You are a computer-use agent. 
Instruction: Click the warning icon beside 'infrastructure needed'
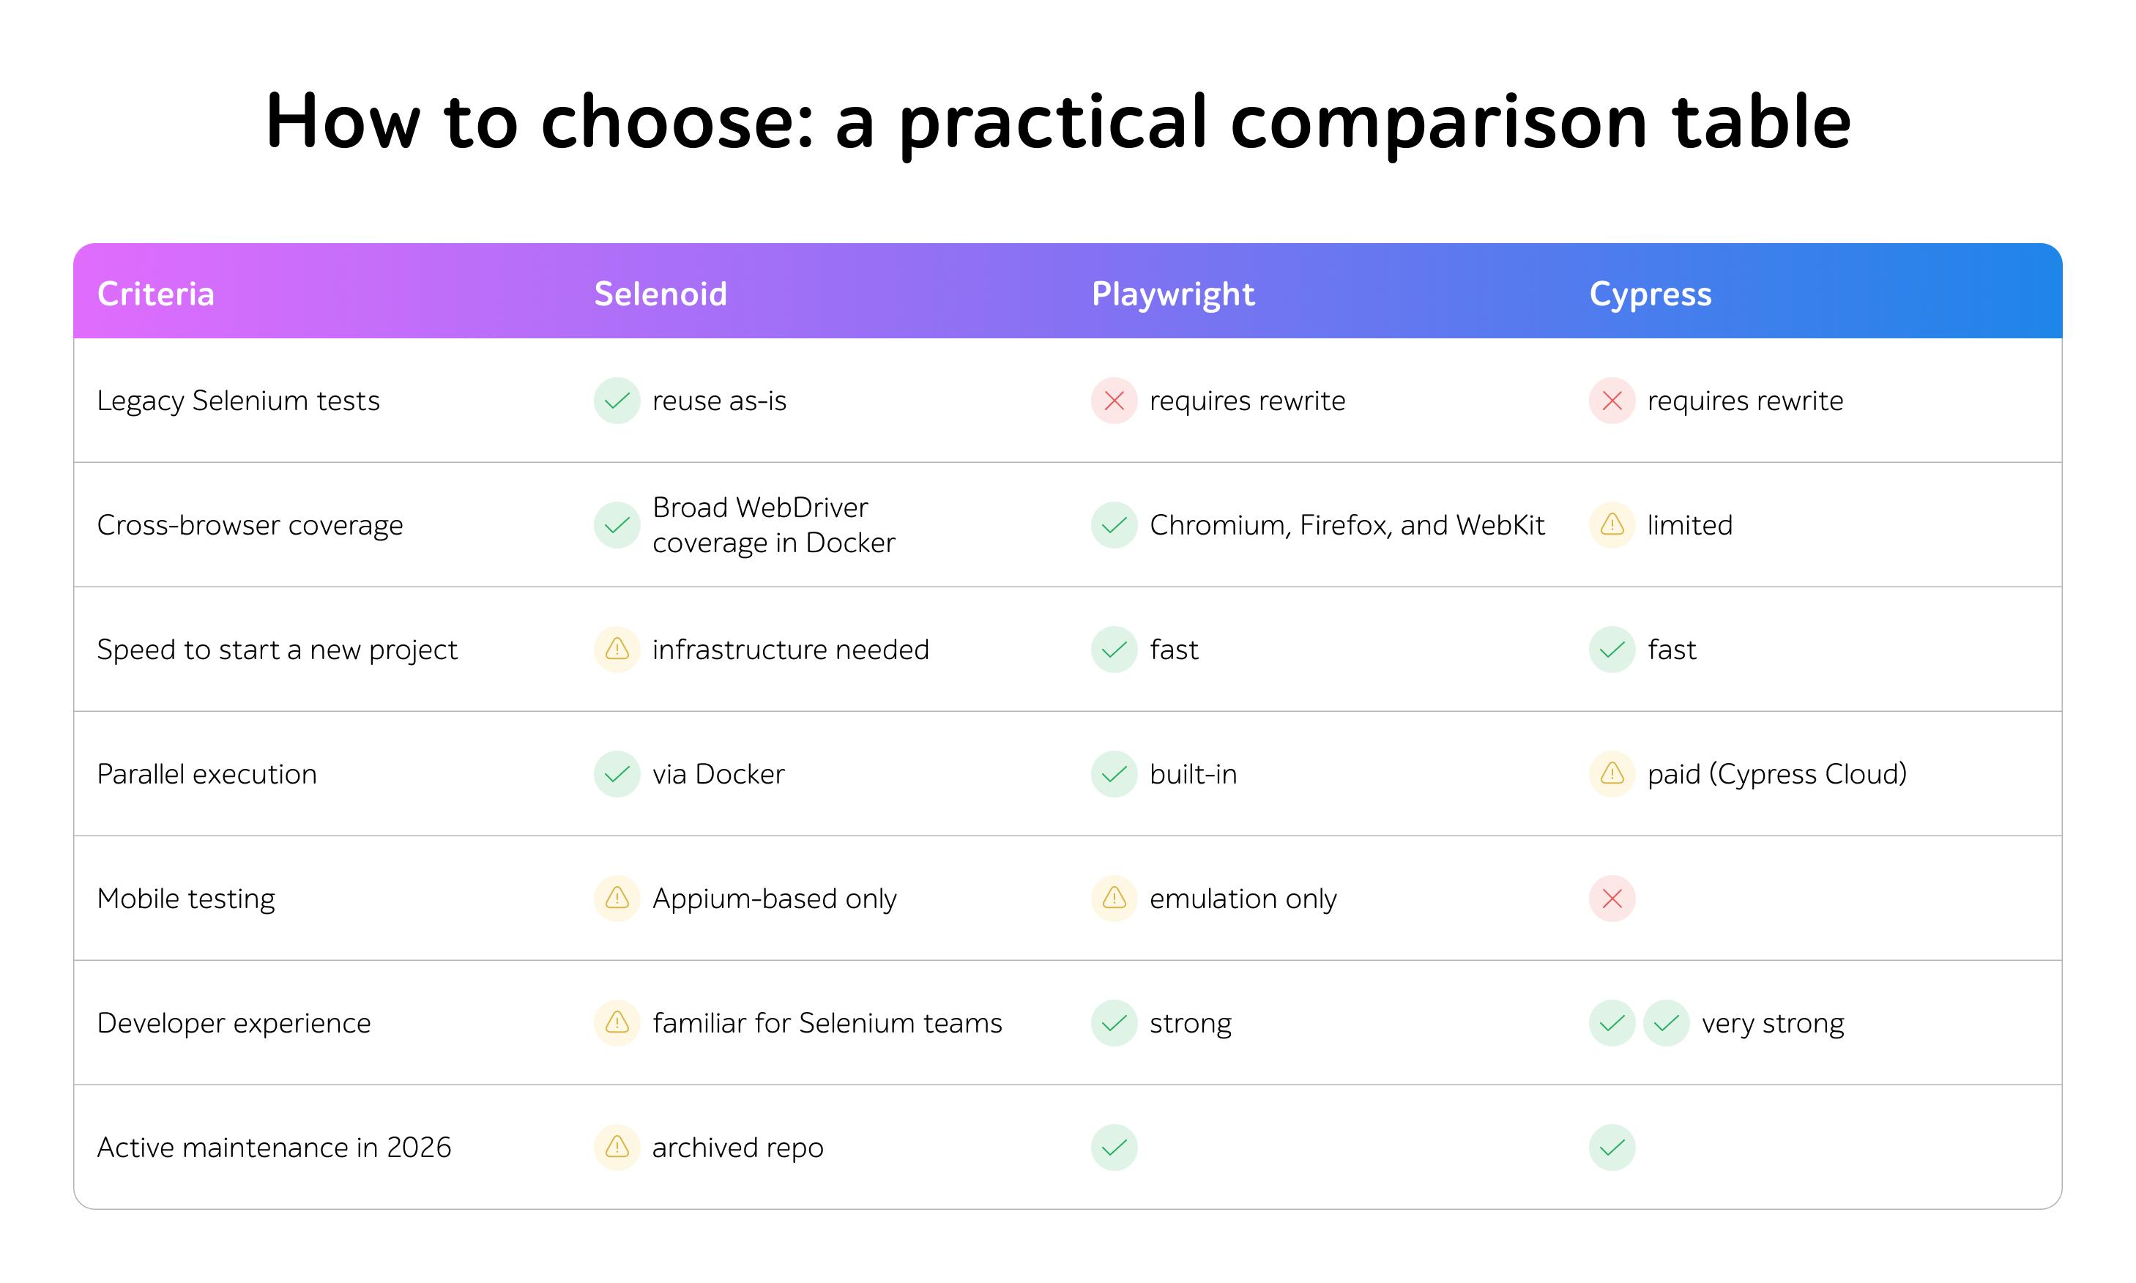[617, 650]
